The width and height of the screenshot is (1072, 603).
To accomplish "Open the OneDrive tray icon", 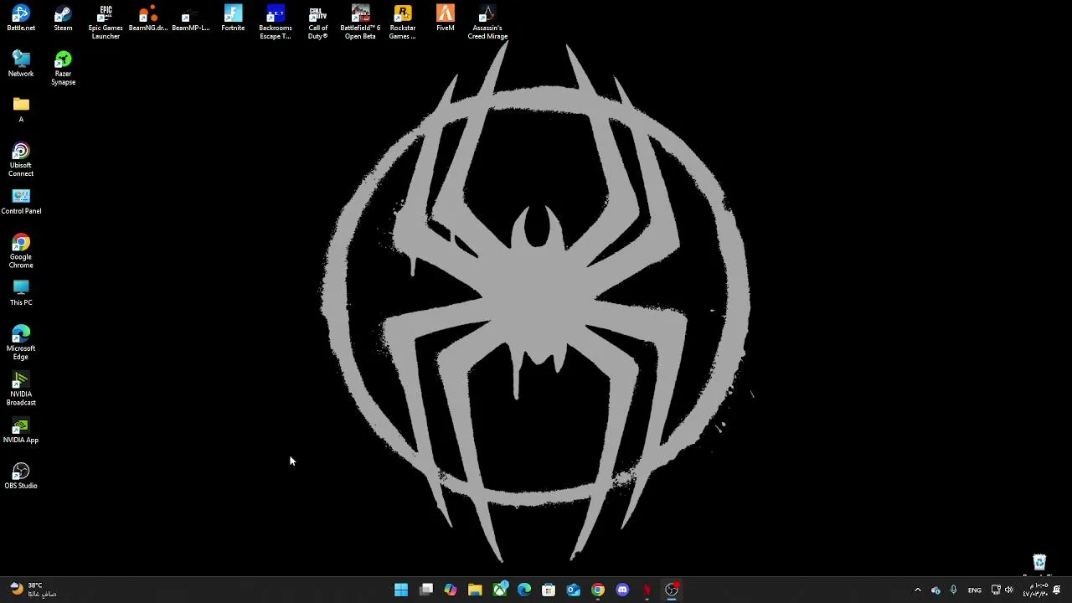I will [935, 590].
